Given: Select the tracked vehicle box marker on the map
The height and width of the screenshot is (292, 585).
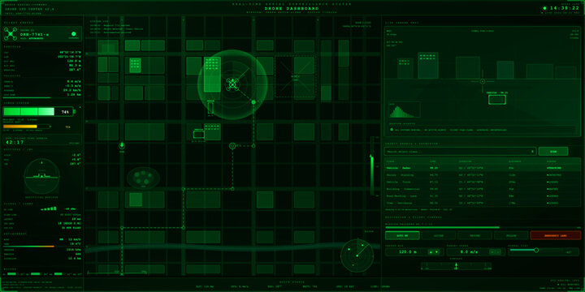Looking at the screenshot, I should (x=198, y=134).
